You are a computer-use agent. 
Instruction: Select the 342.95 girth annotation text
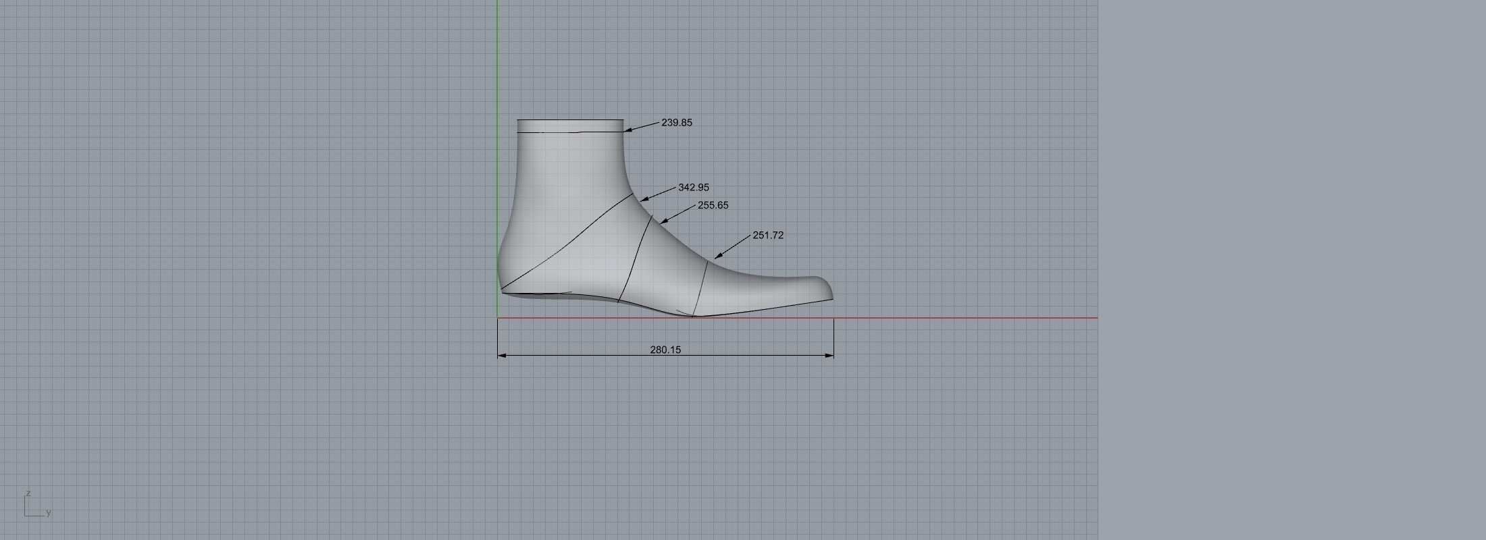point(693,188)
